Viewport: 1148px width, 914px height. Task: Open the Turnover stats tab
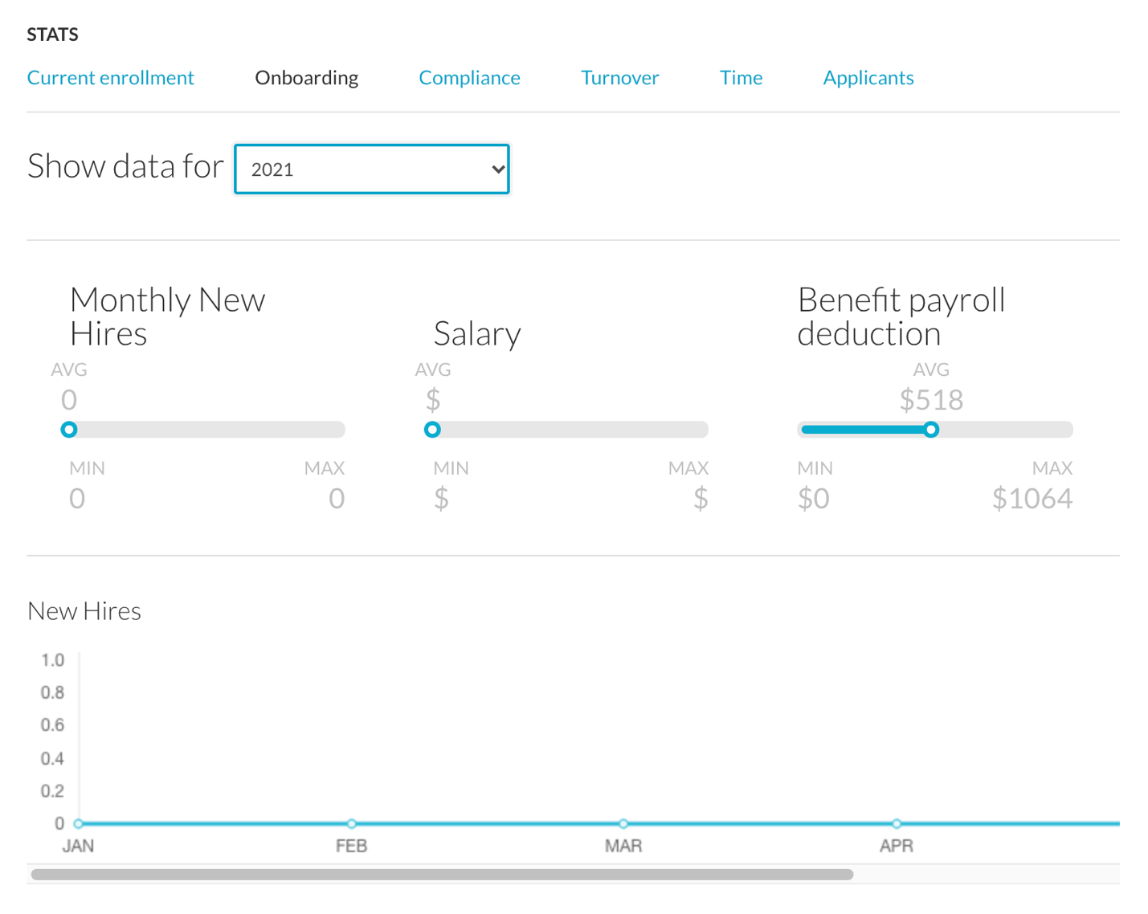pos(619,78)
